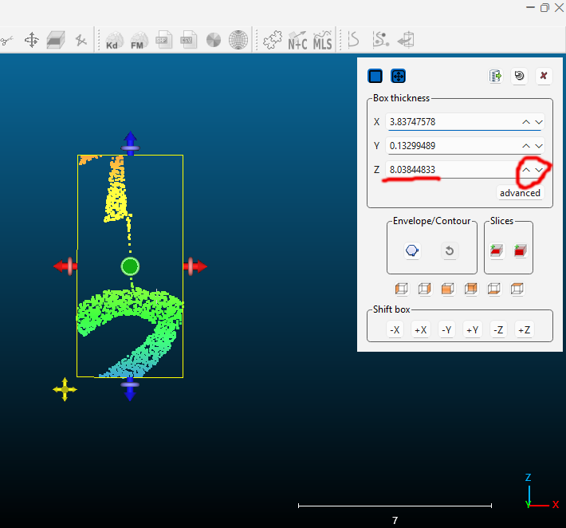Toggle the blue box interactors arrows button
This screenshot has height=528, width=566.
pos(399,76)
